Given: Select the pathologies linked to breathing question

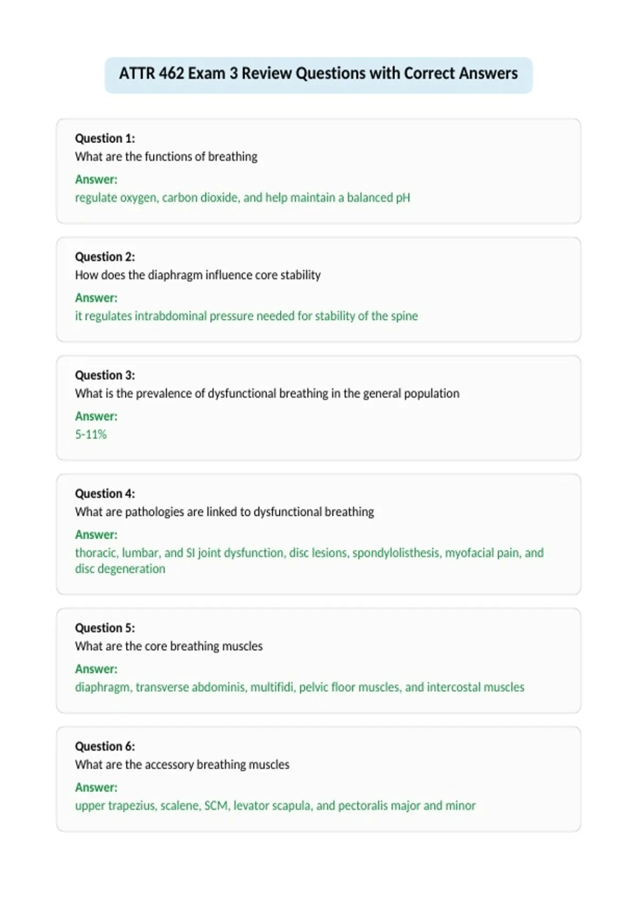Looking at the screenshot, I should [x=225, y=512].
